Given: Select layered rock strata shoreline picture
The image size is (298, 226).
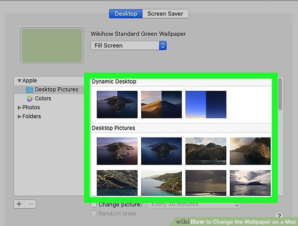Looking at the screenshot, I should (117, 183).
